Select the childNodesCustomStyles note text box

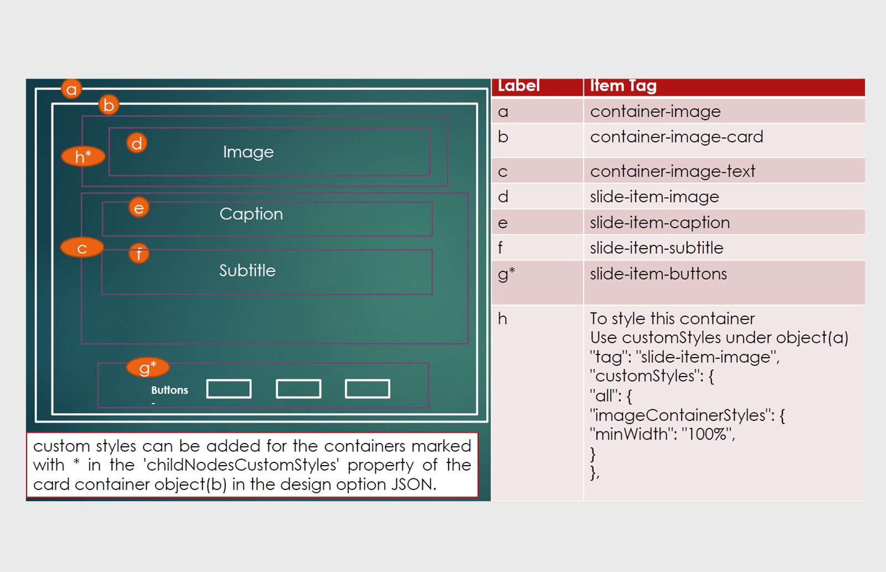pos(253,465)
